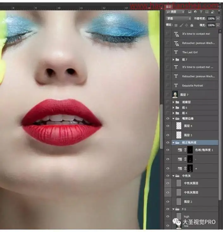Hide the high layer
Image resolution: width=223 pixels, height=232 pixels.
168,216
